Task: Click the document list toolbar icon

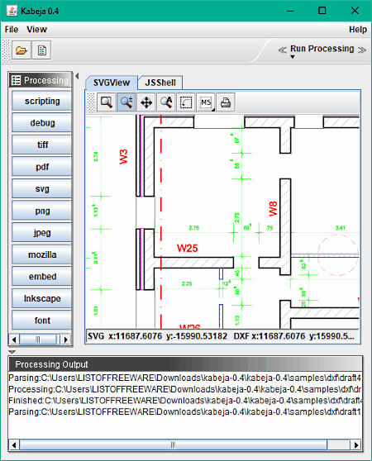Action: [42, 50]
